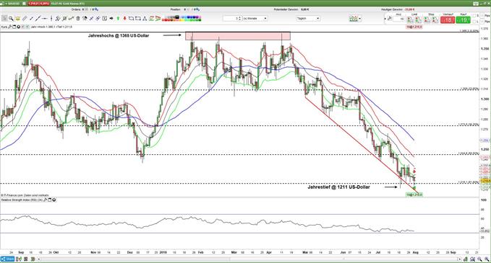
Task: Select the triangle drawing tool
Action: (x=145, y=19)
